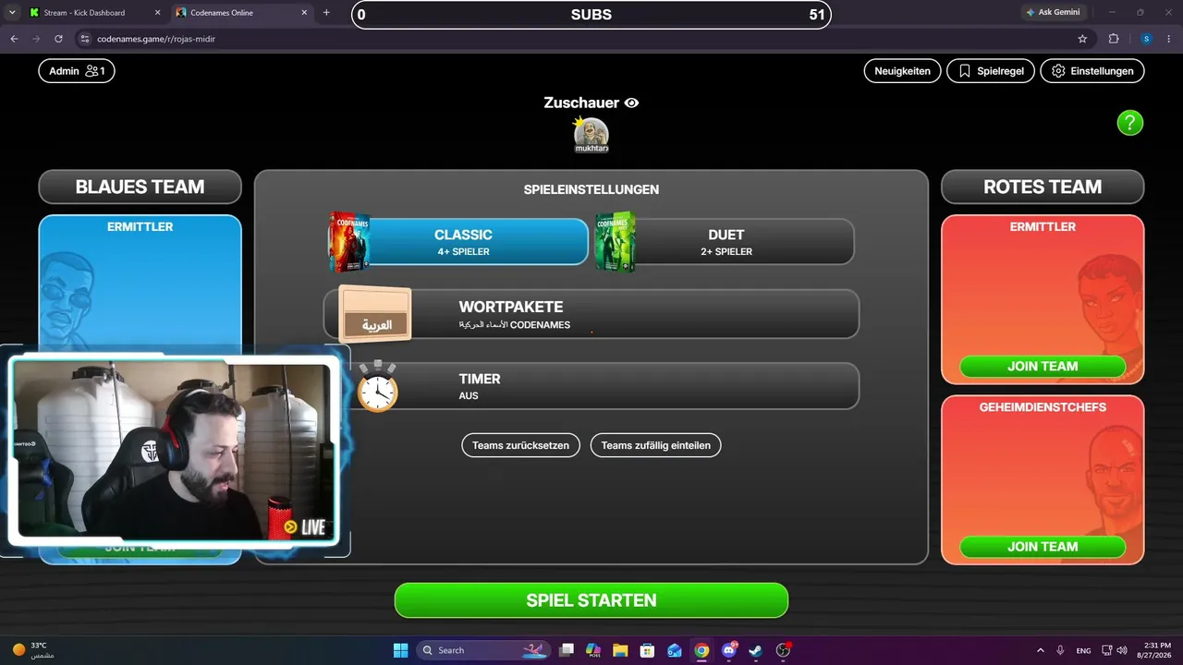The image size is (1183, 665).
Task: Click the green help question mark icon
Action: [x=1129, y=123]
